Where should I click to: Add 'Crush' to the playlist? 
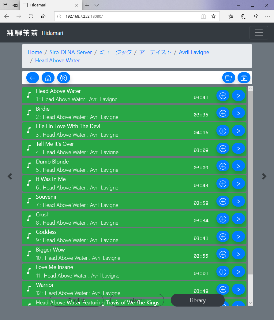pos(223,219)
